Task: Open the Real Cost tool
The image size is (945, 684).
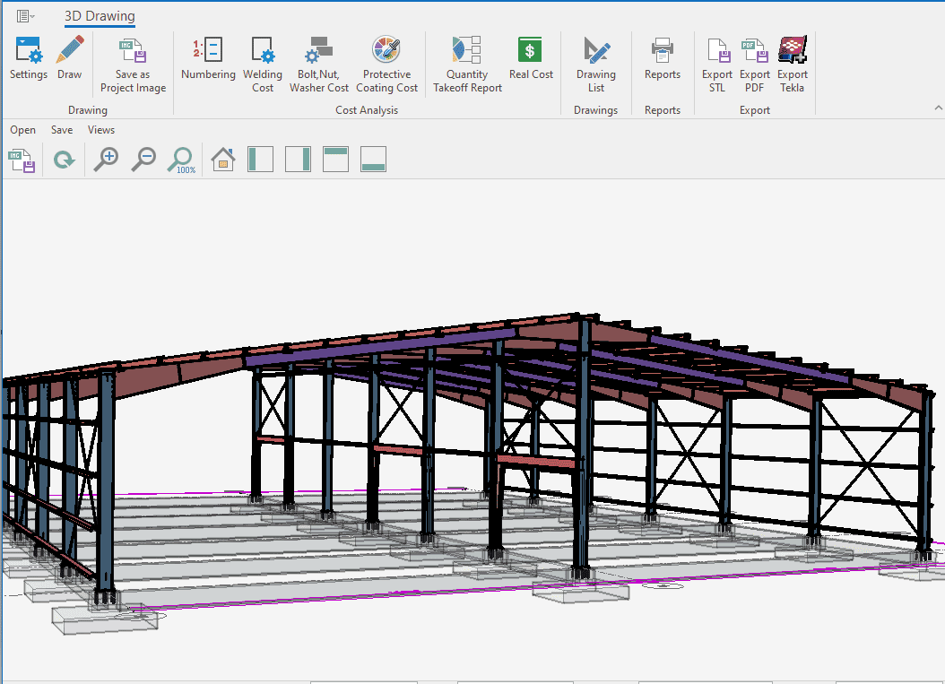Action: tap(531, 58)
